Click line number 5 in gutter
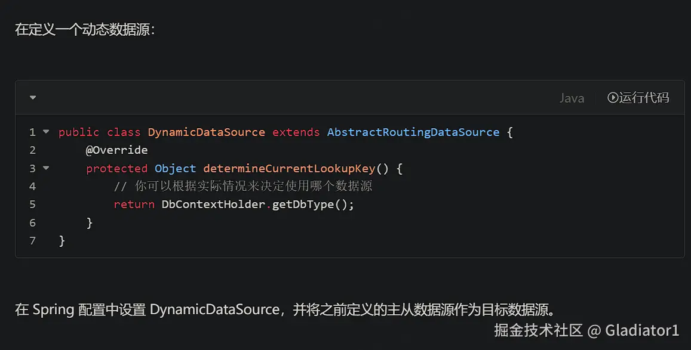 [32, 205]
